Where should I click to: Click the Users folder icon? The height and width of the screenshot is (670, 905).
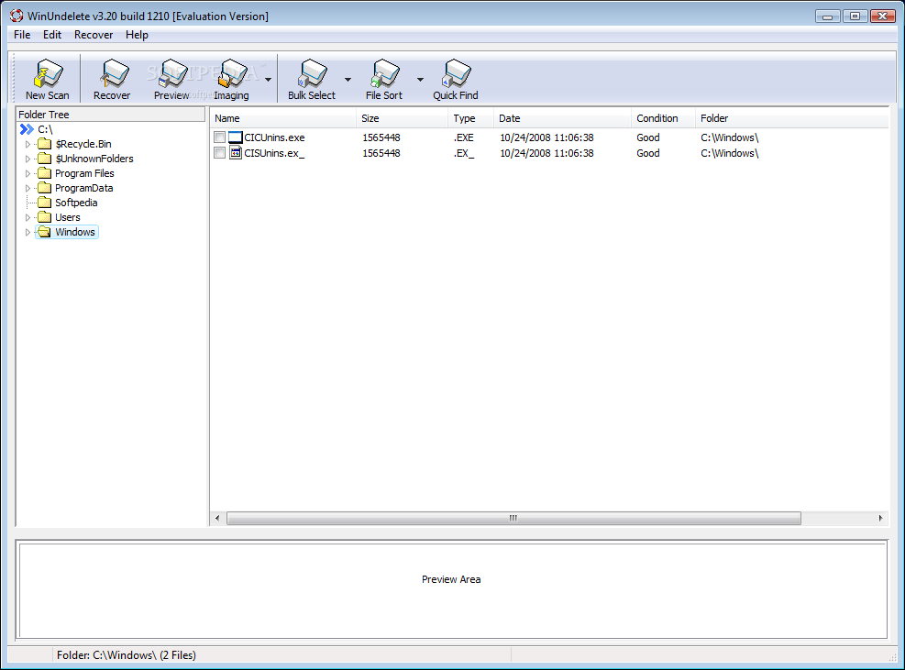click(44, 217)
